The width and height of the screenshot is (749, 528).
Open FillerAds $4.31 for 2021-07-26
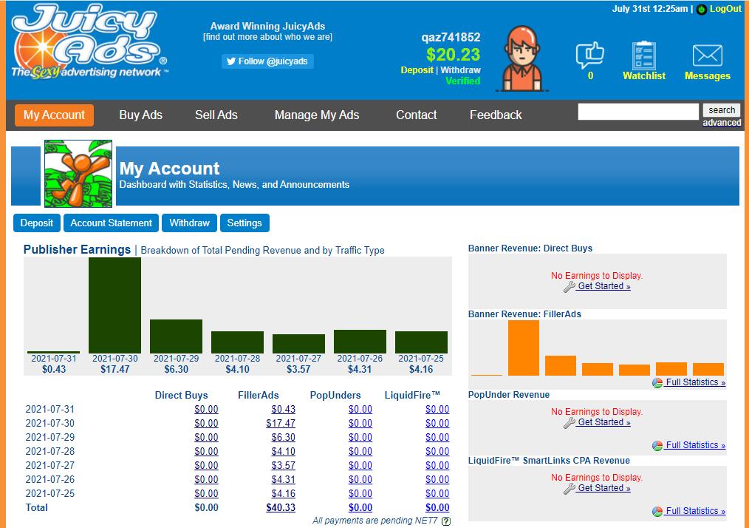pos(283,480)
